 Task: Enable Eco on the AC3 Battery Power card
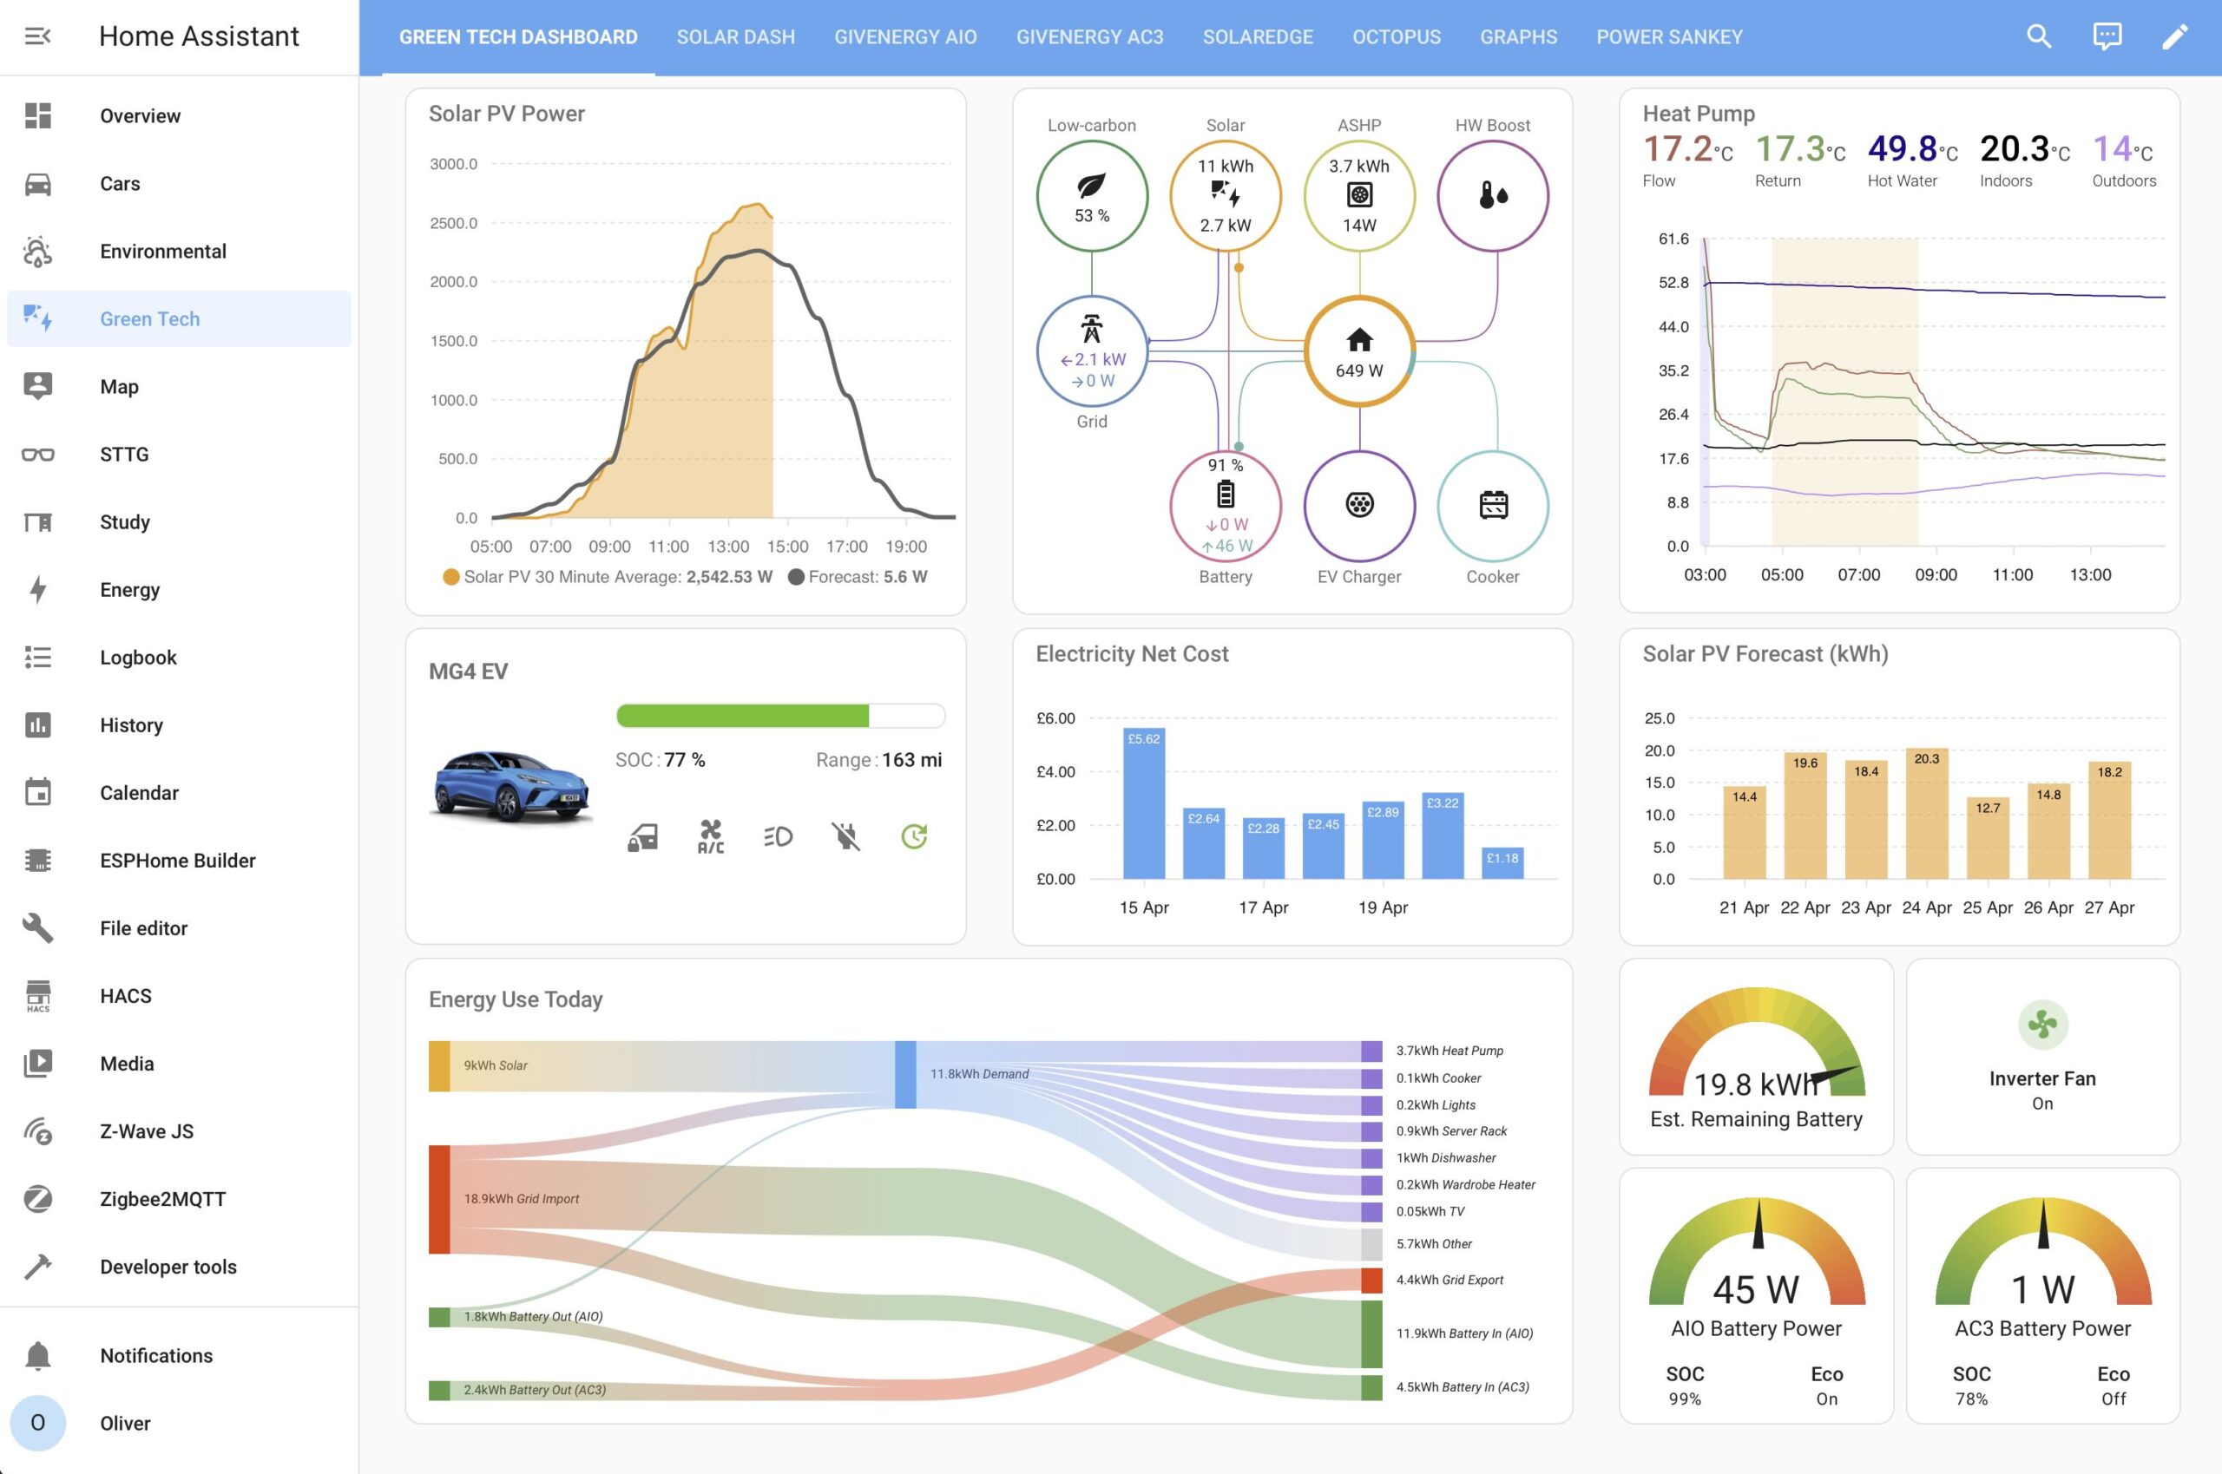pos(2114,1386)
